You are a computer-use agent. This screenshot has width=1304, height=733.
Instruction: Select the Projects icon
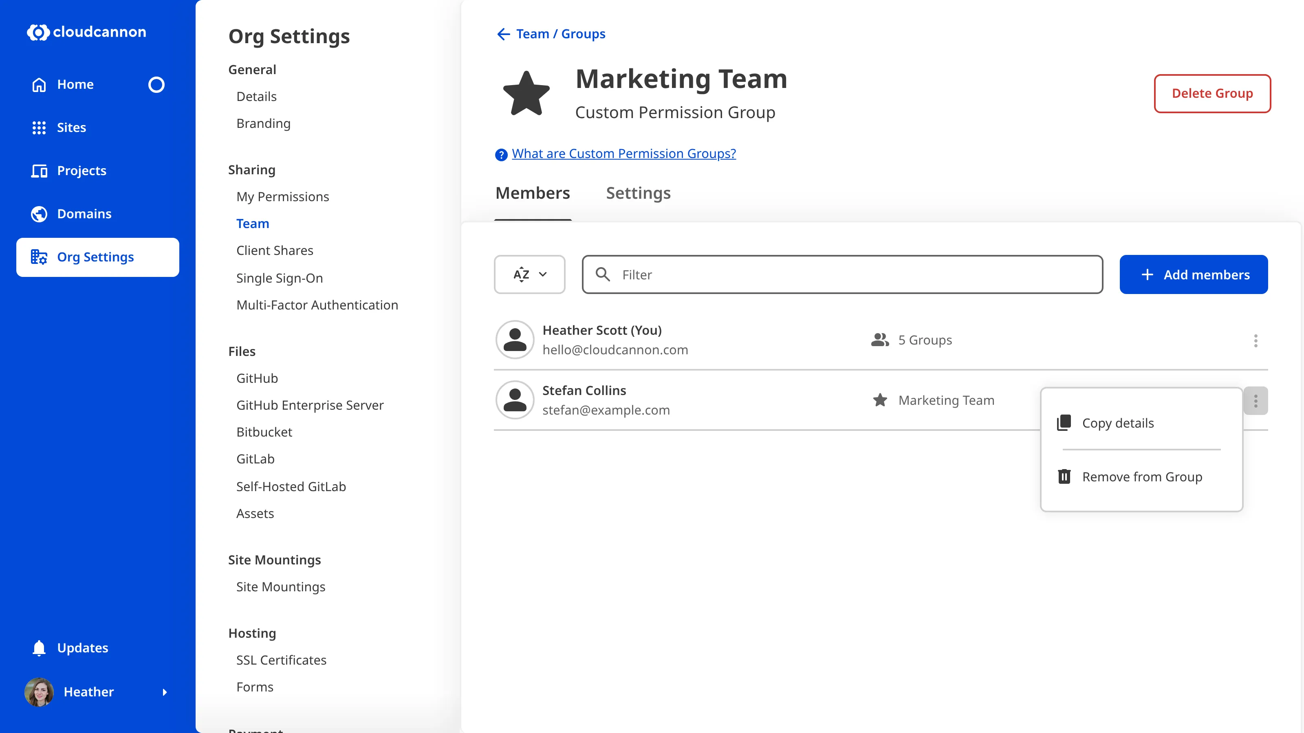tap(39, 171)
